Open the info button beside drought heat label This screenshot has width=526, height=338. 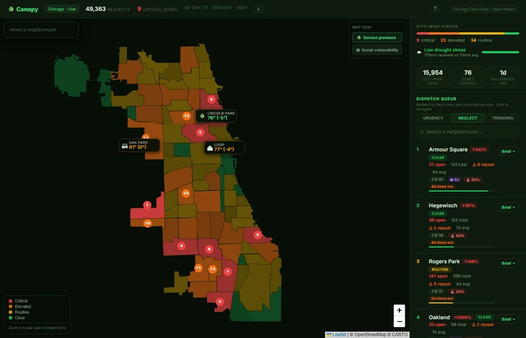point(258,9)
